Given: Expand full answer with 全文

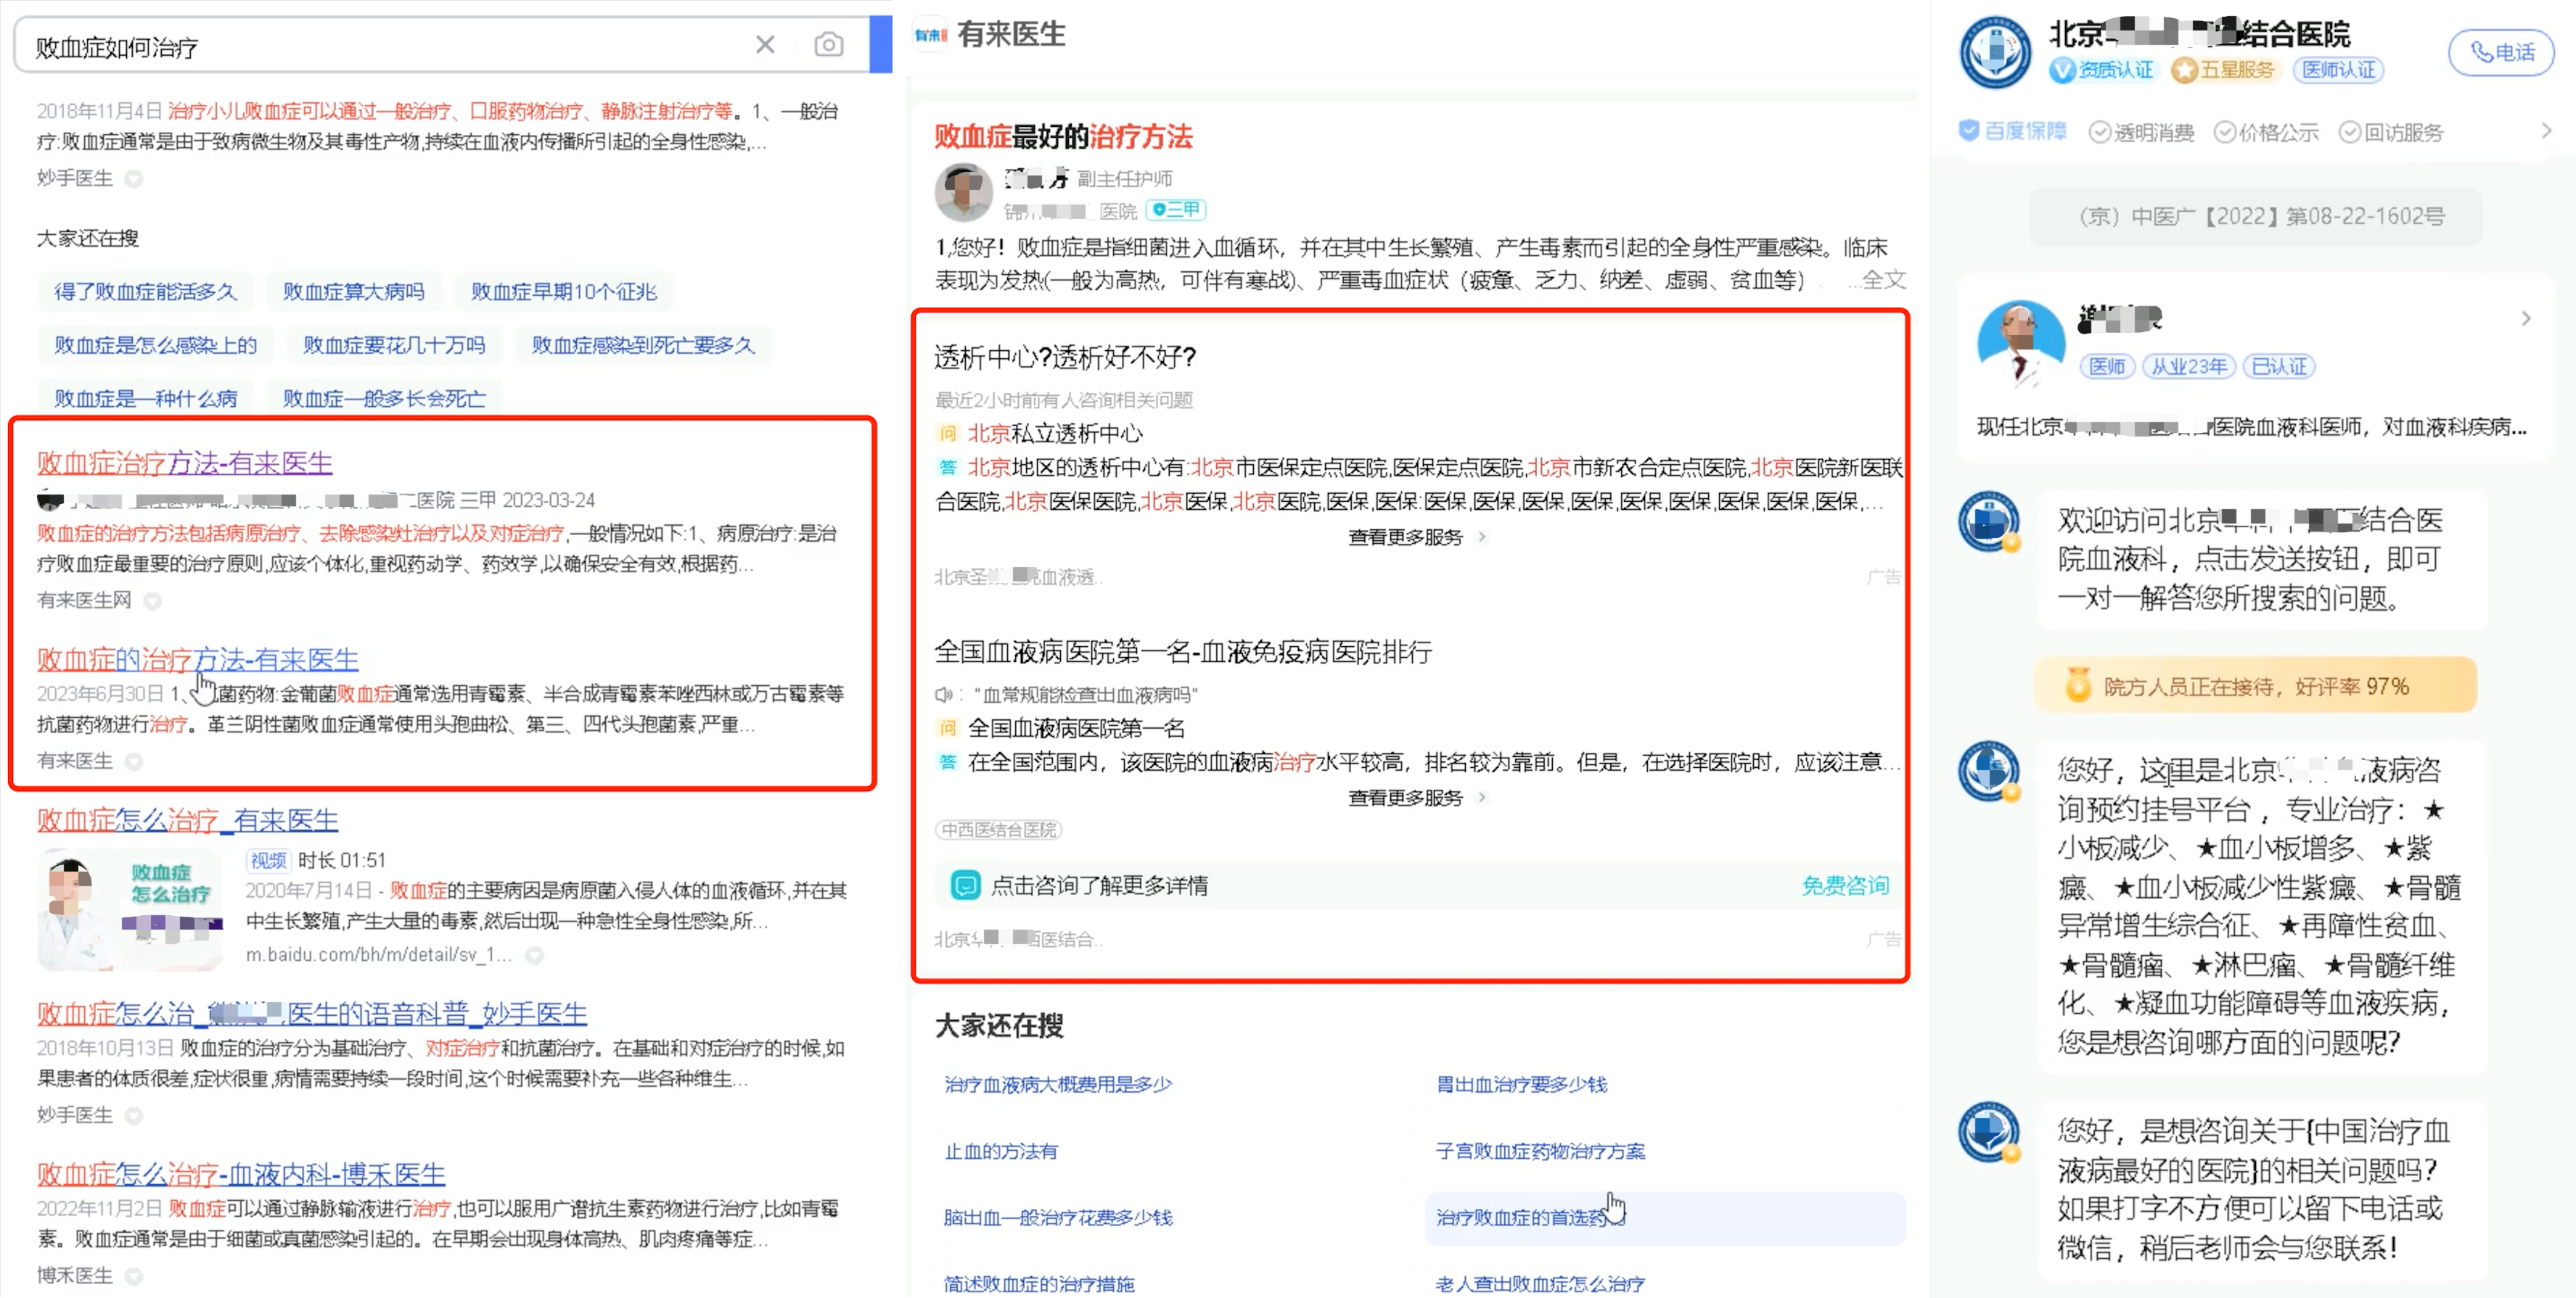Looking at the screenshot, I should [1884, 280].
